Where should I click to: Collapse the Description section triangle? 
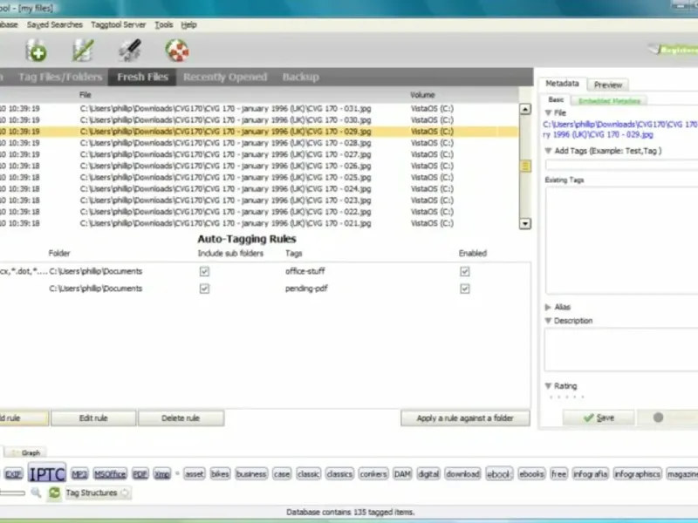[x=549, y=321]
